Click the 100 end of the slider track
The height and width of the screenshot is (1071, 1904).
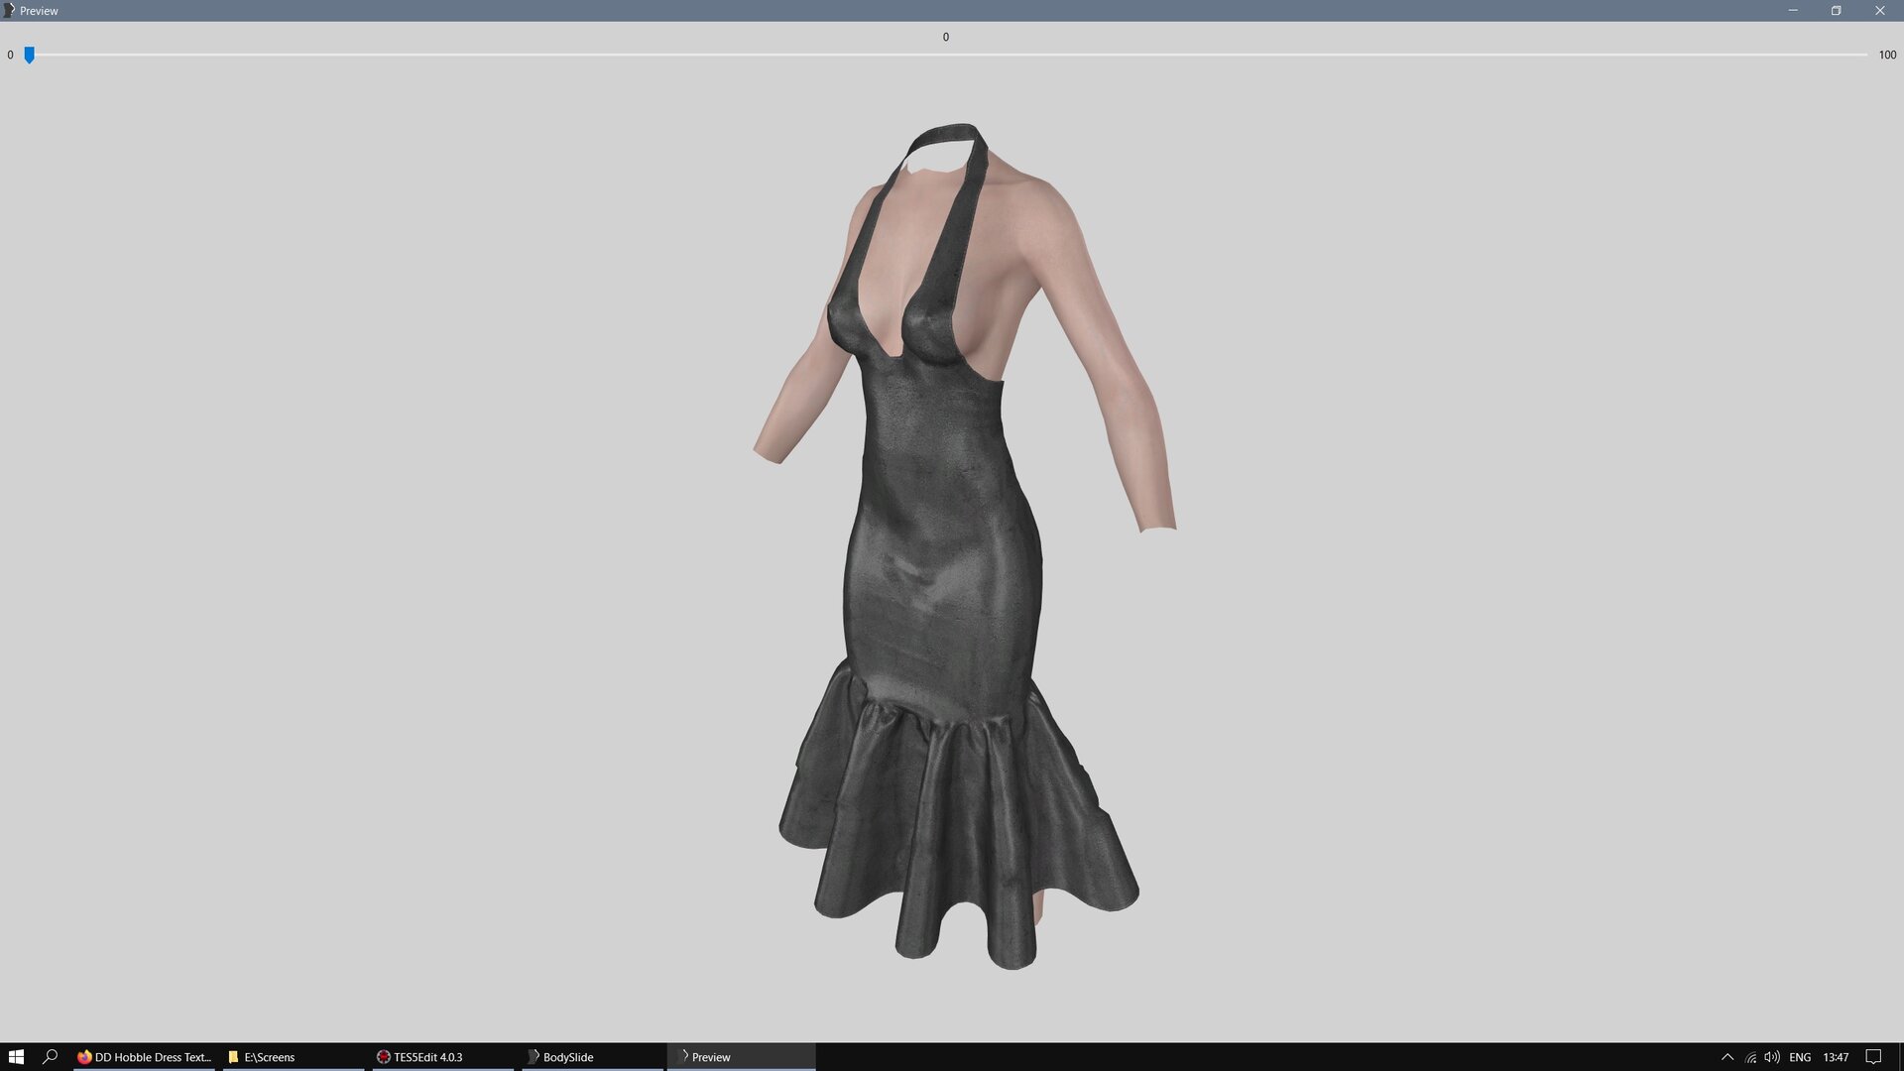[x=1864, y=55]
